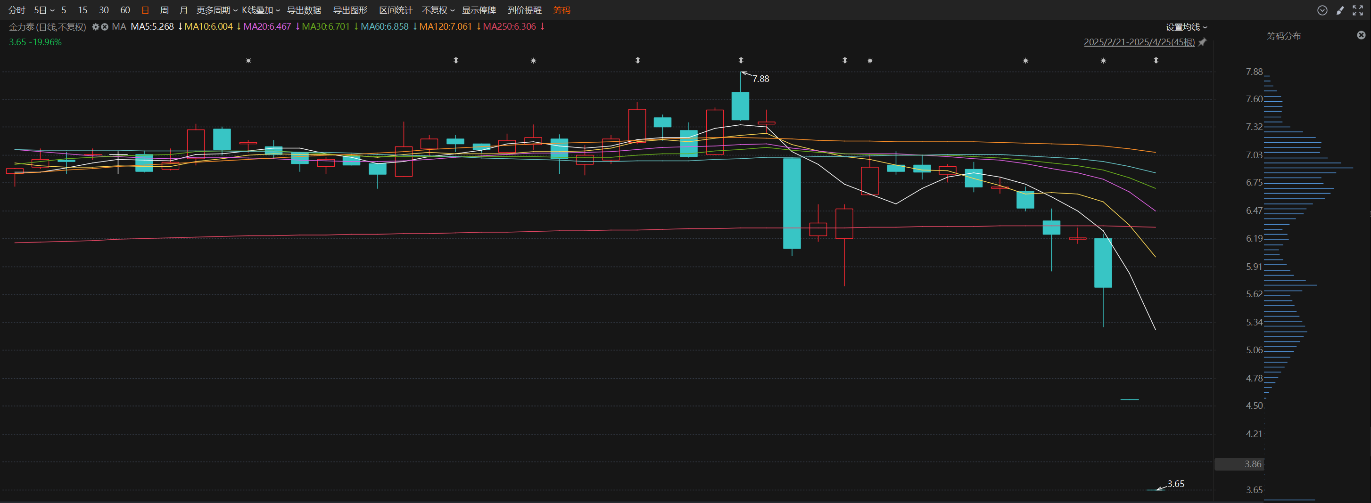The image size is (1371, 503).
Task: Expand the 设置均线 moving average menu
Action: click(1186, 27)
